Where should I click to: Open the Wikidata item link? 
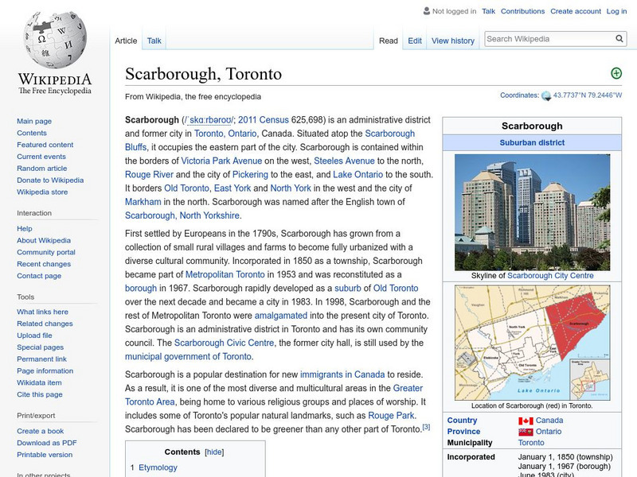point(39,382)
